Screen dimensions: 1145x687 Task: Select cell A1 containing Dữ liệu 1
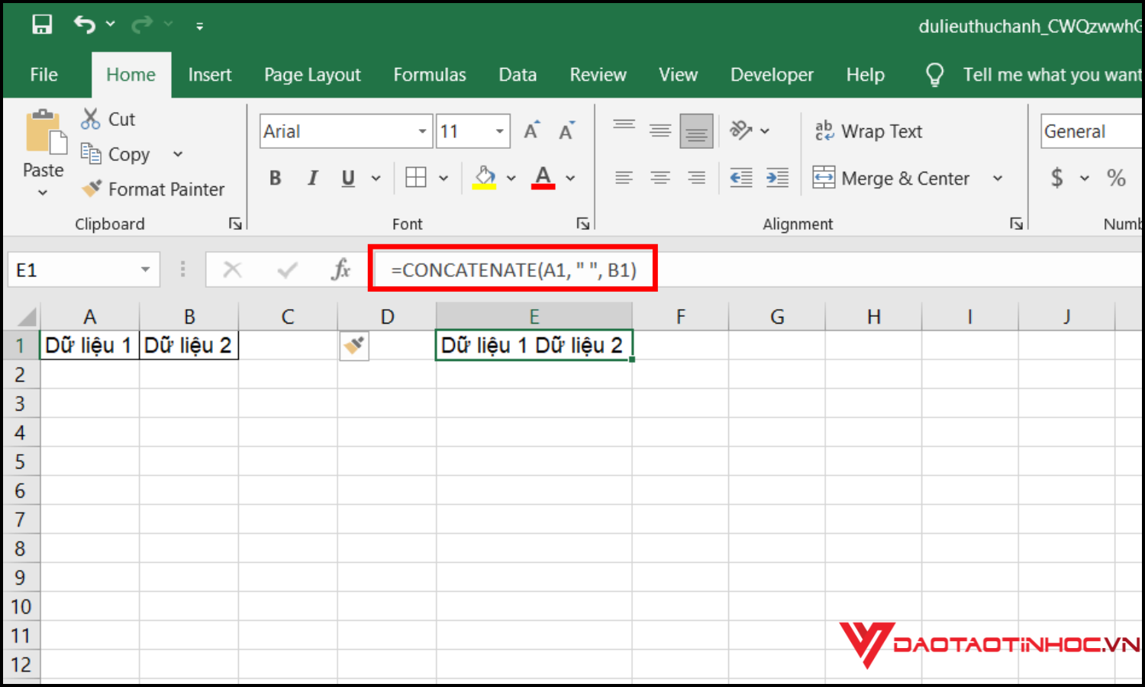(89, 344)
